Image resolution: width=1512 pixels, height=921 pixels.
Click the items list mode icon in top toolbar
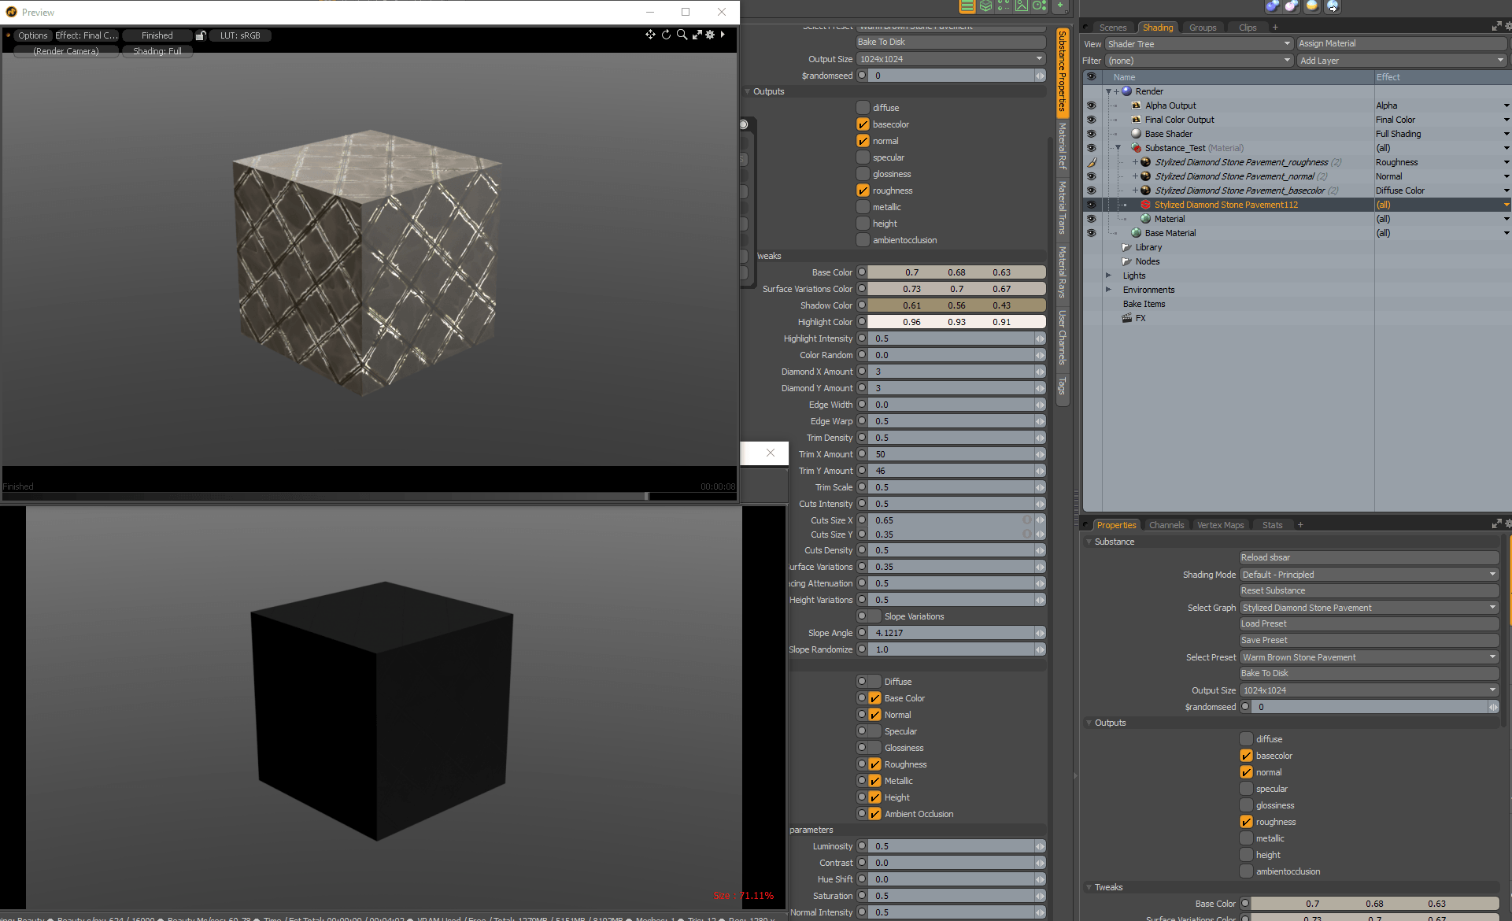[x=967, y=6]
